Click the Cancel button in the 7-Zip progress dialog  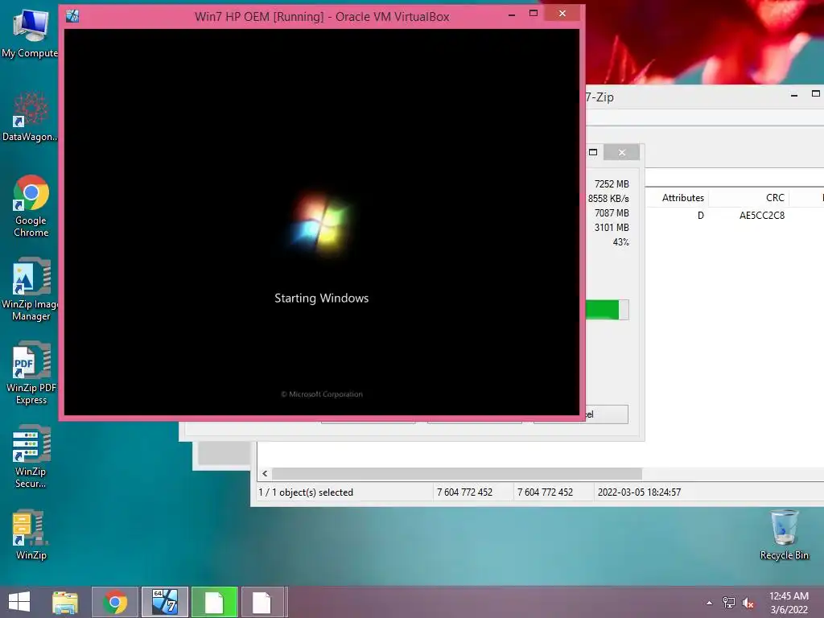pyautogui.click(x=607, y=414)
